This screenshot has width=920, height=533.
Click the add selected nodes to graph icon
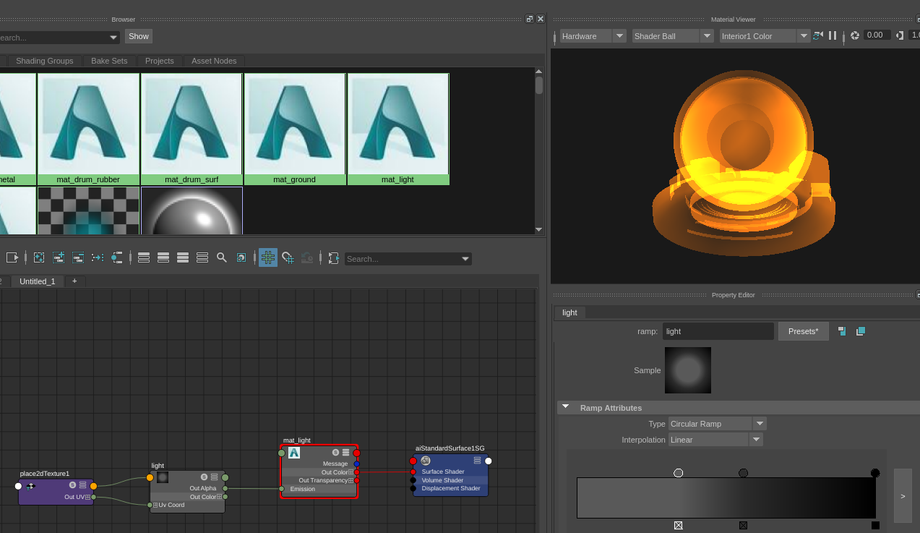click(59, 257)
